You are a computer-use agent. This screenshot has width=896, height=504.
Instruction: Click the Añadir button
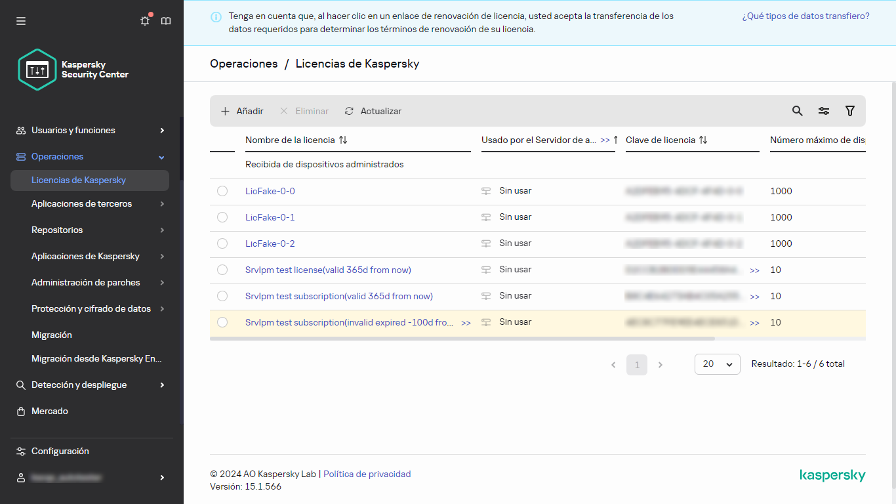click(x=241, y=111)
